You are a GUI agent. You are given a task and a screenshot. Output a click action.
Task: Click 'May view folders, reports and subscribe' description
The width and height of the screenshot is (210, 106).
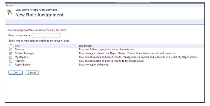click(x=107, y=50)
